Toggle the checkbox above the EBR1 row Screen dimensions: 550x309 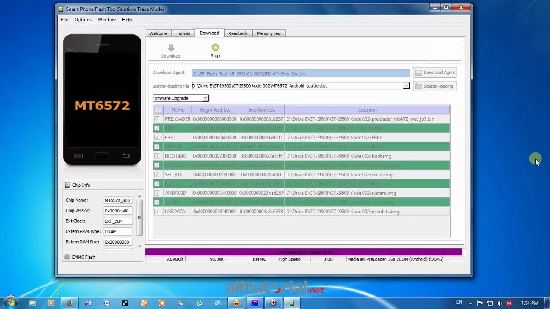(157, 128)
